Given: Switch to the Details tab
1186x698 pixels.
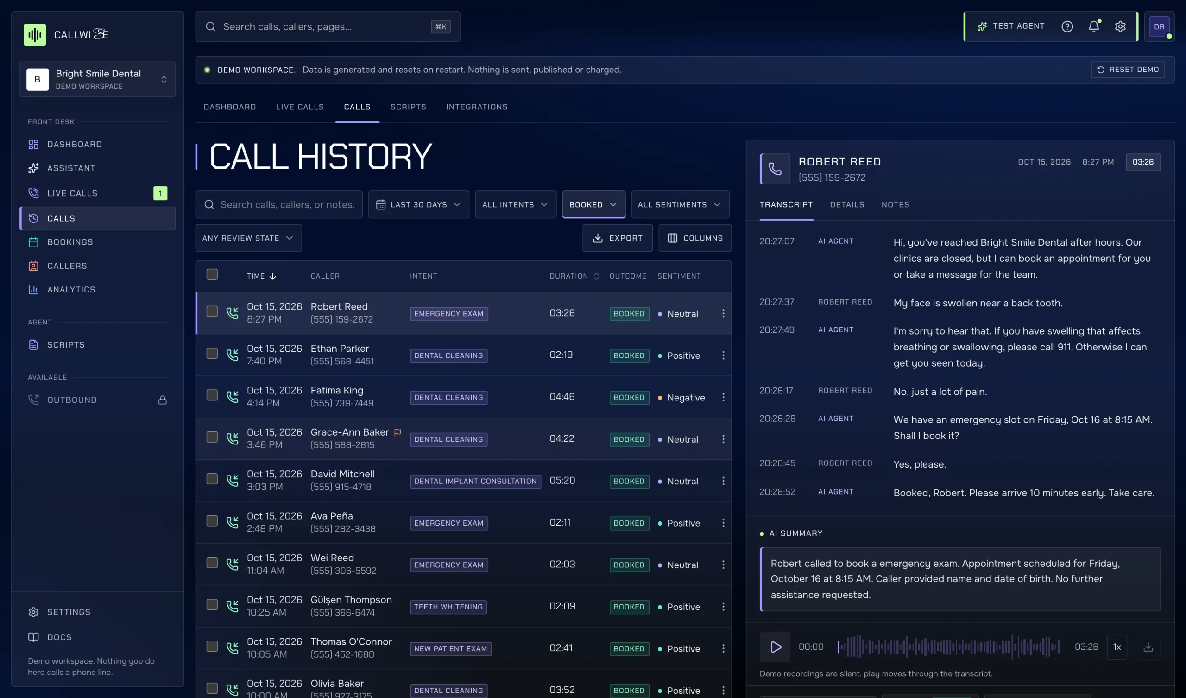Looking at the screenshot, I should 847,204.
